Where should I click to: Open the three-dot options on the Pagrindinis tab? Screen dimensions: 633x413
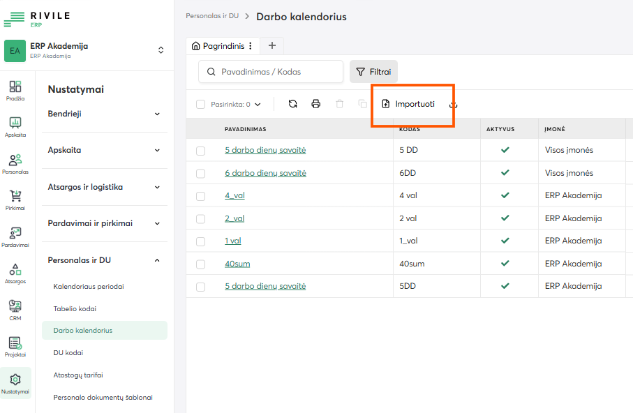pos(251,46)
